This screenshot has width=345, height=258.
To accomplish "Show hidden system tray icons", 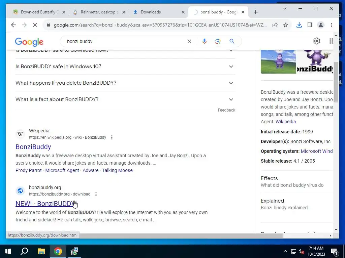I will coord(285,251).
